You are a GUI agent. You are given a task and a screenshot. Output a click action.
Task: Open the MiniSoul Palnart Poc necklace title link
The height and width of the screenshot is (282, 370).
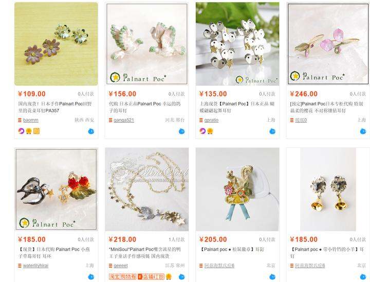click(x=144, y=253)
